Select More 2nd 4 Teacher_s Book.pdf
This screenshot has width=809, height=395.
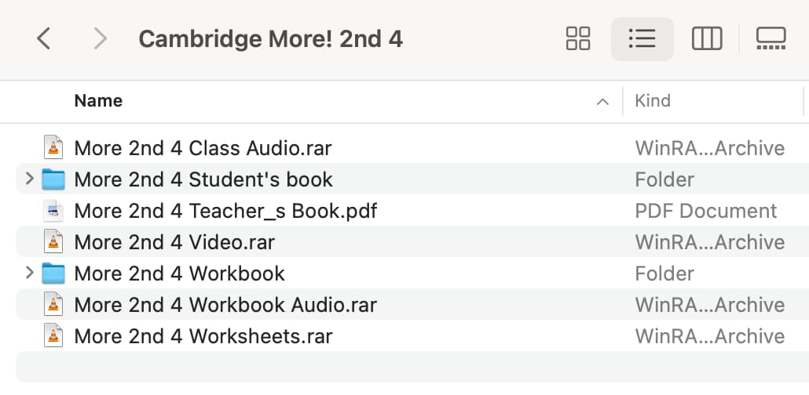pos(413,211)
